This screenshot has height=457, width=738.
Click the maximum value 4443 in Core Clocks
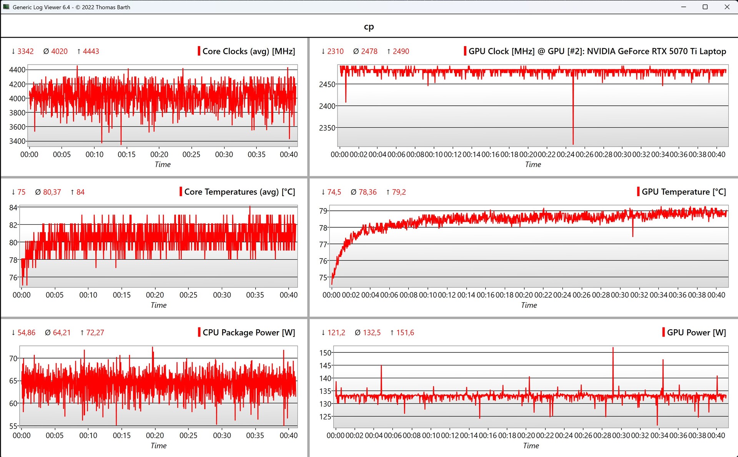point(91,51)
